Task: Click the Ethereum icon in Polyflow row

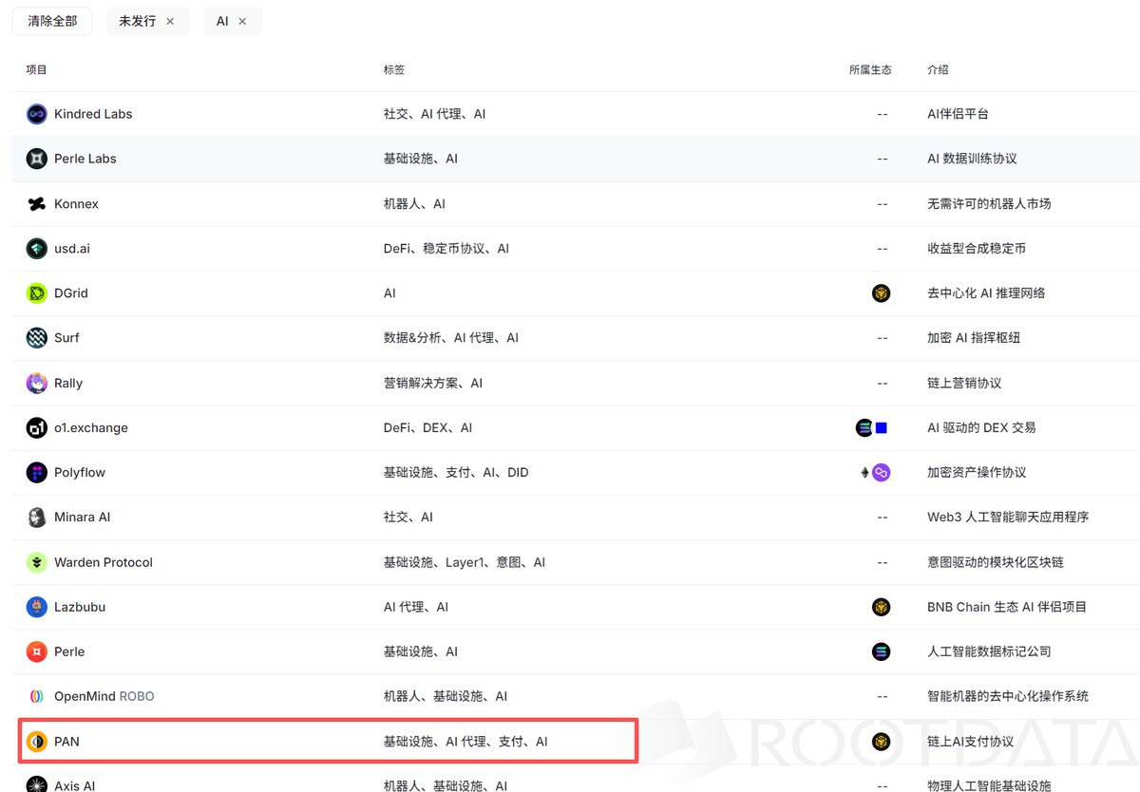Action: (x=864, y=473)
